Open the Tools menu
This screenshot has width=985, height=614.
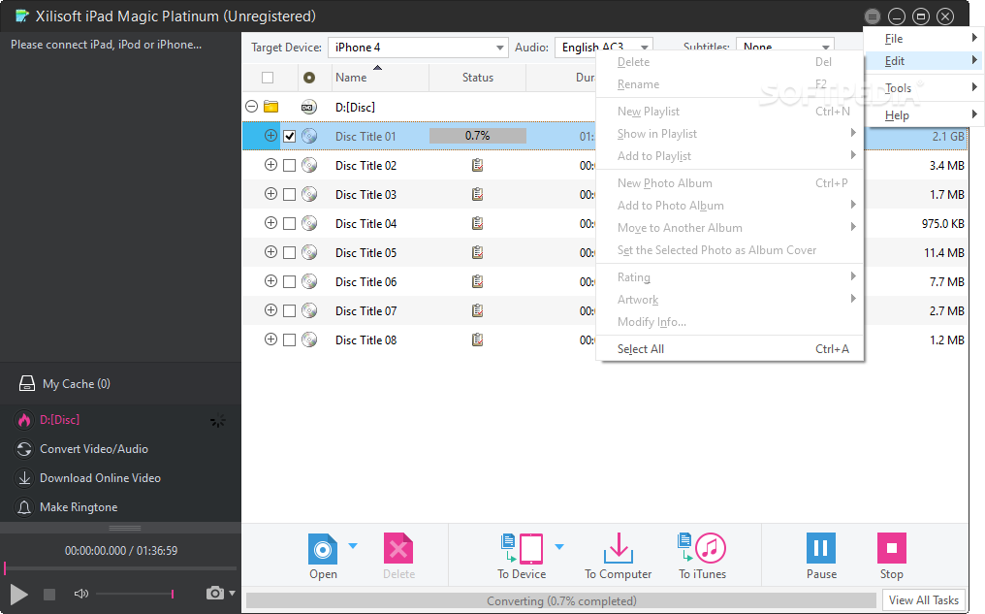(923, 88)
